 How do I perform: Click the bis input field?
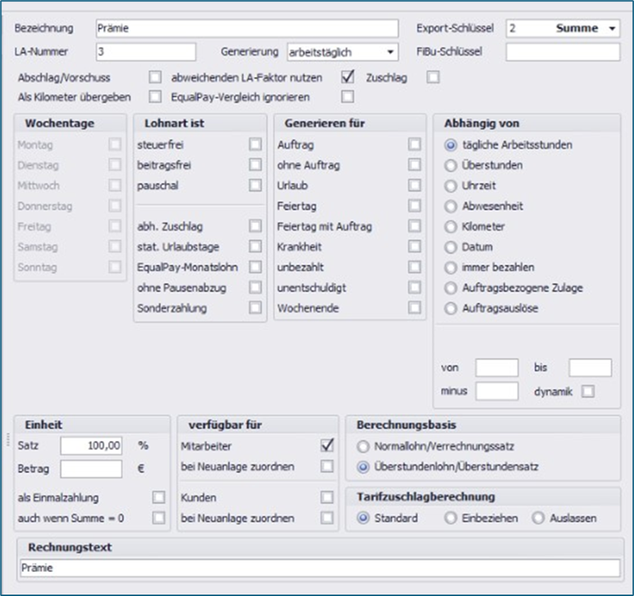tap(590, 367)
